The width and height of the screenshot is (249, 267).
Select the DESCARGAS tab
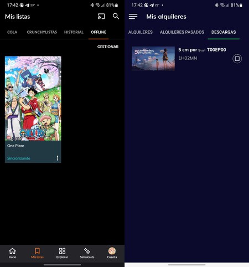[x=224, y=32]
